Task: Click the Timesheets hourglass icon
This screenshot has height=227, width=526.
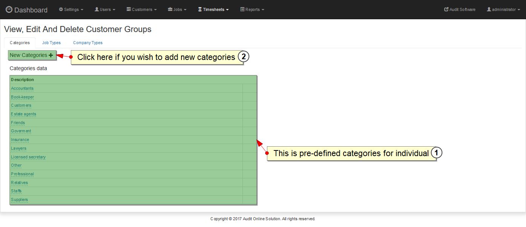Action: click(x=200, y=9)
